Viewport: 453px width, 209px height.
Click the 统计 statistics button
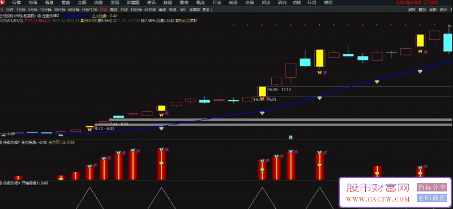click(x=443, y=10)
